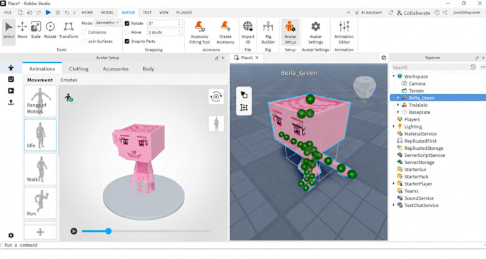Click the upload icon in the left sidebar
Viewport: 486px width, 259px height.
click(x=11, y=102)
